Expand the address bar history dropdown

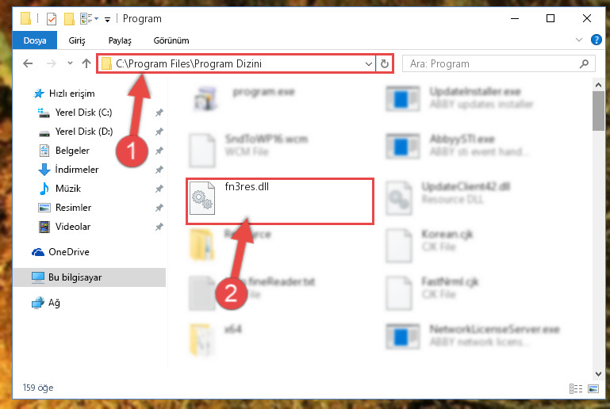pos(368,63)
